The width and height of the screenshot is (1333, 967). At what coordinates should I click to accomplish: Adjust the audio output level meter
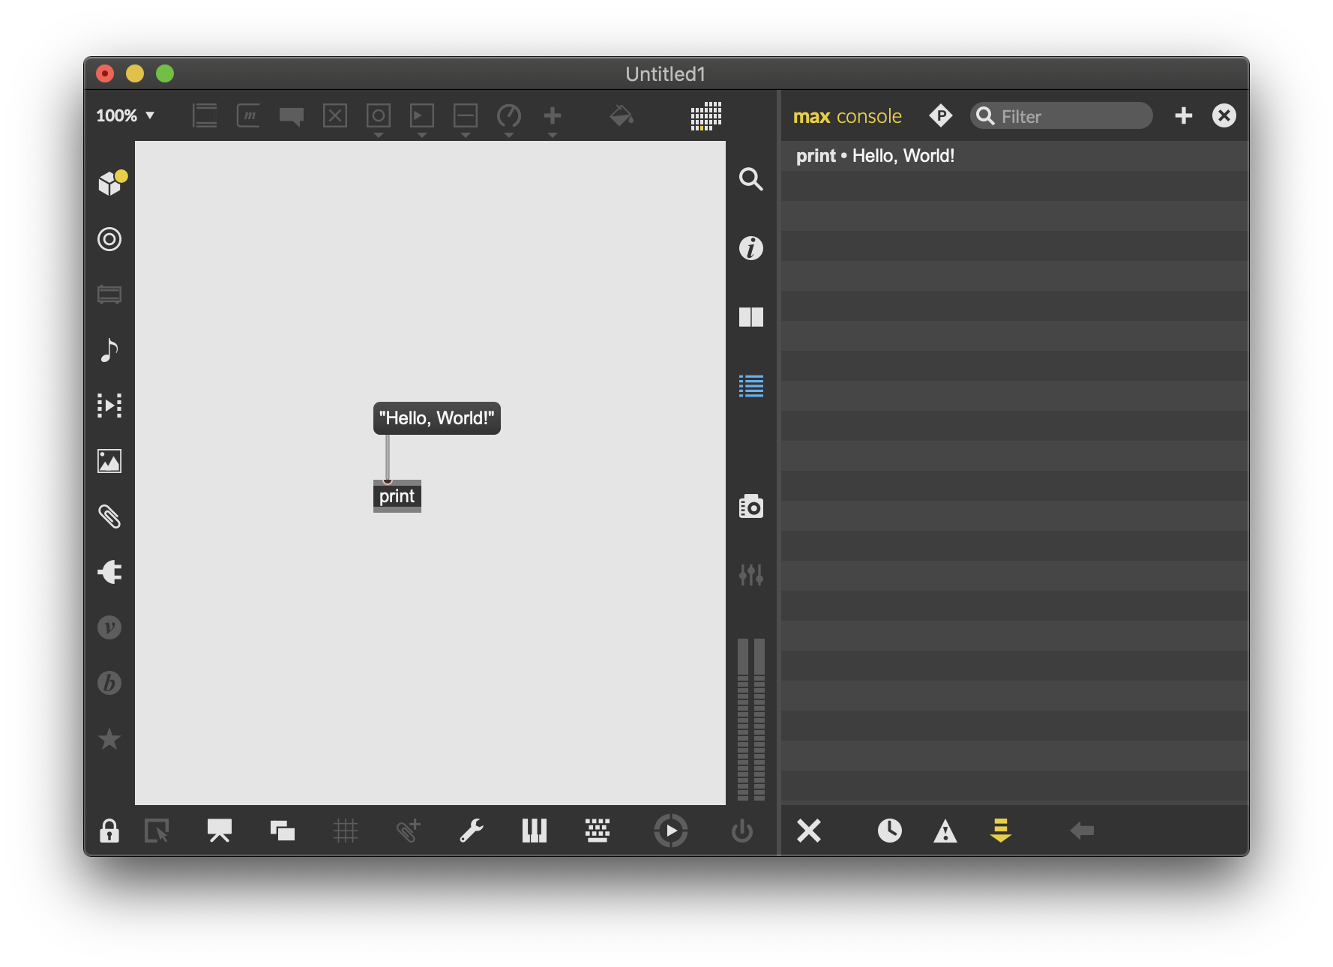click(751, 719)
